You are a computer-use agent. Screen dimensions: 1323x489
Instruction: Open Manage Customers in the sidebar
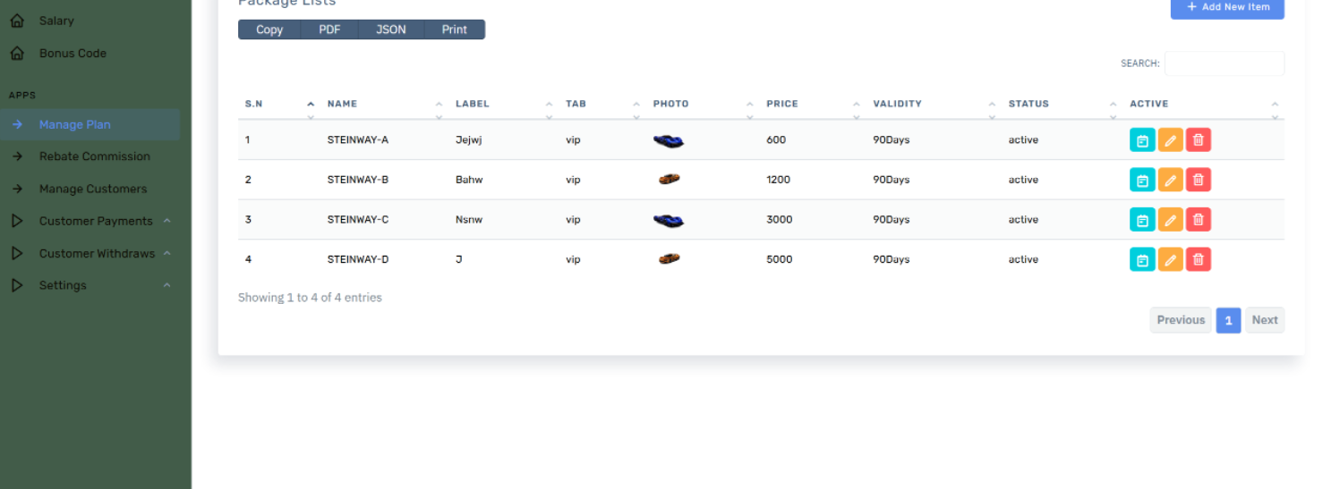point(92,189)
